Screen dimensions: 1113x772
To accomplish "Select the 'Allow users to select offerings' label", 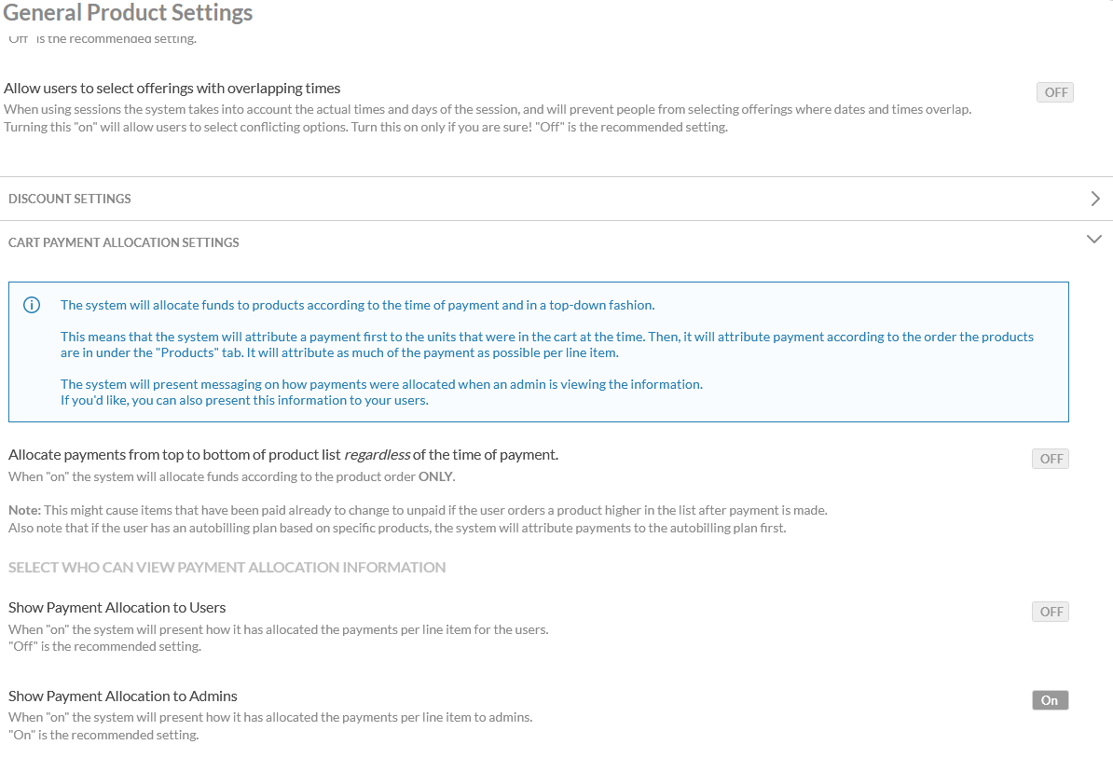I will click(172, 89).
